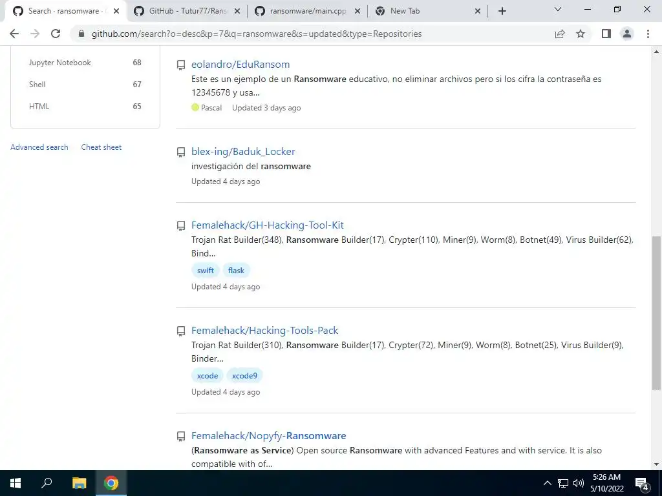Open the Windows Start menu
Image resolution: width=662 pixels, height=496 pixels.
point(16,483)
